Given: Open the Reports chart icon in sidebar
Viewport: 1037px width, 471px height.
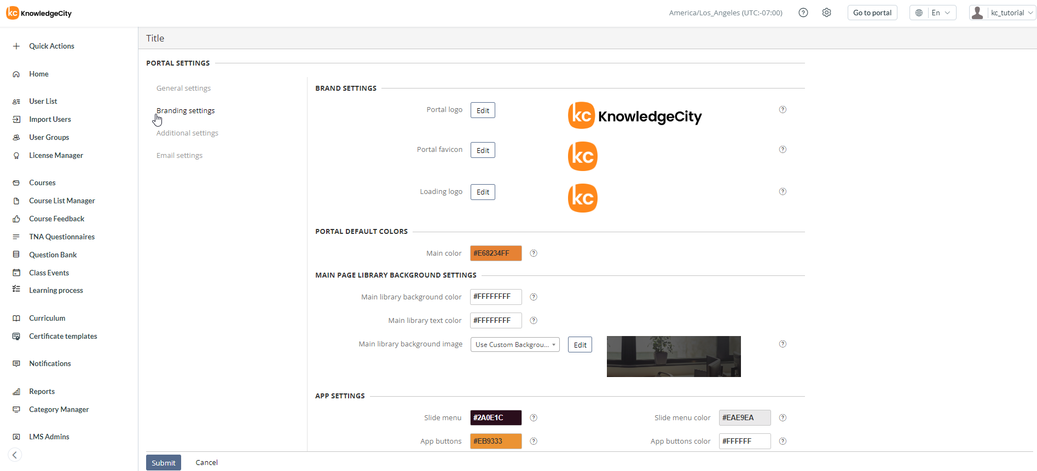Looking at the screenshot, I should click(16, 392).
